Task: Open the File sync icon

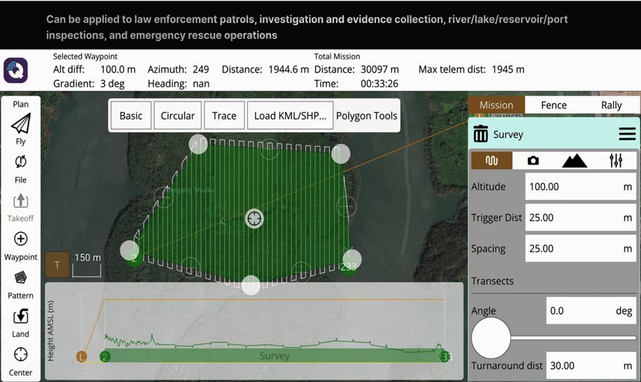Action: [21, 162]
